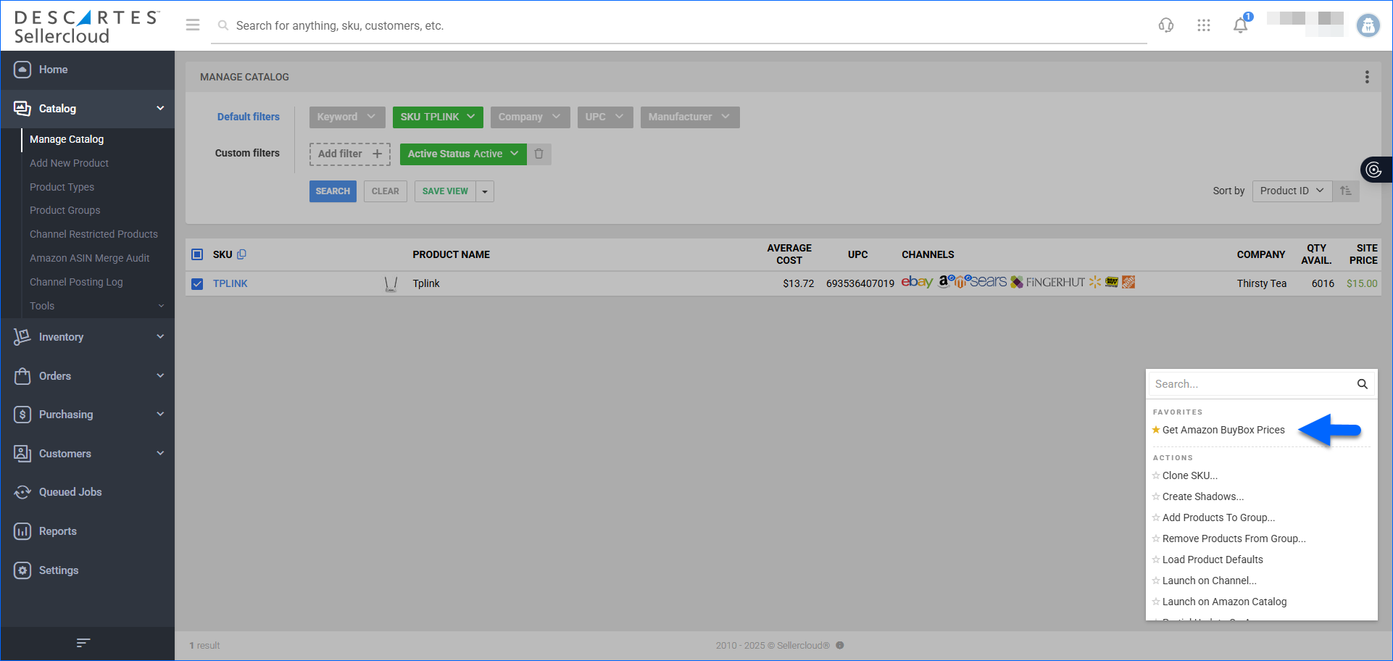Open the apps grid icon

point(1204,25)
